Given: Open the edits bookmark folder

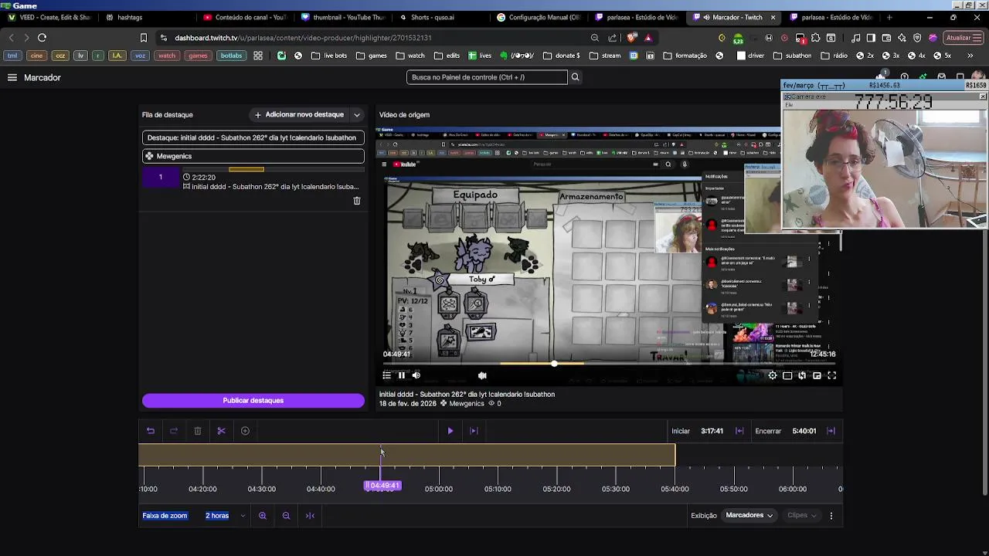Looking at the screenshot, I should pos(447,56).
